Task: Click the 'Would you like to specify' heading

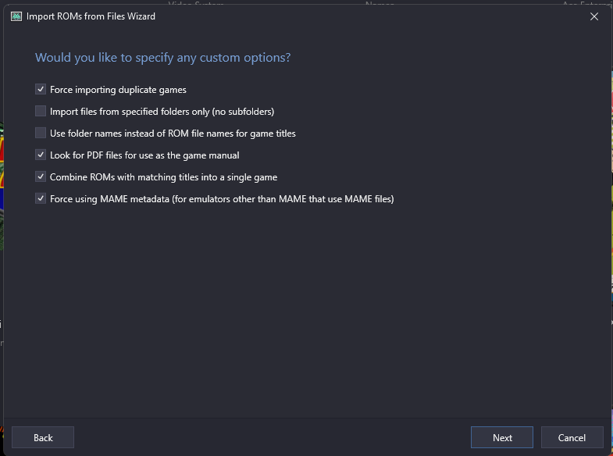Action: 162,58
